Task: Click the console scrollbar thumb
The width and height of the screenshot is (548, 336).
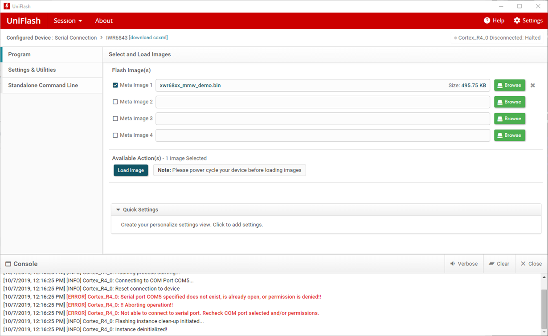Action: [544, 308]
